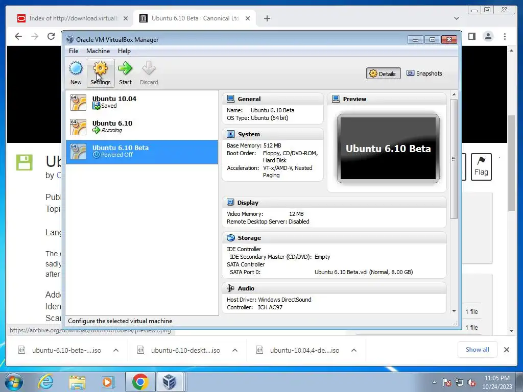Switch to Snapshots view toggle

tap(424, 73)
